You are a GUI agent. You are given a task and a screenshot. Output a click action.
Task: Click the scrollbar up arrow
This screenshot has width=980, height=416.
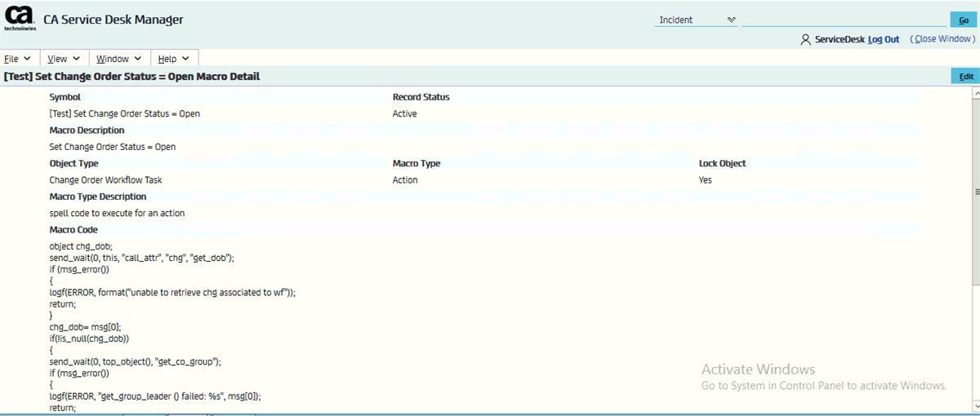[976, 93]
